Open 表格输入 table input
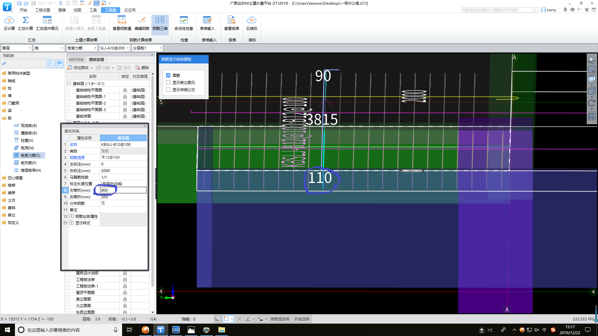Screen dimensions: 598x336 point(207,23)
